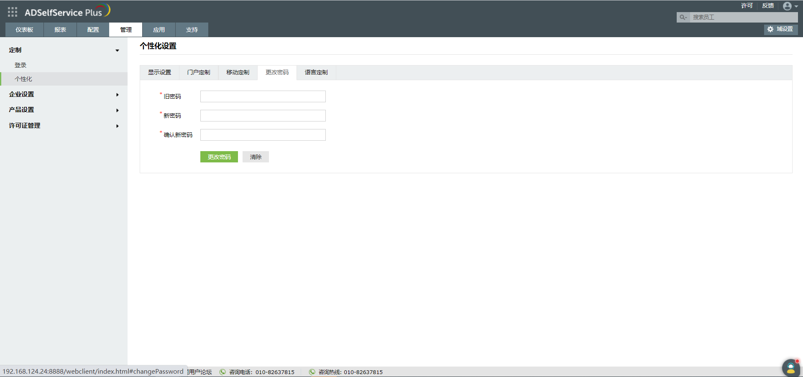This screenshot has width=803, height=377.
Task: Switch to the 应用 tab
Action: click(159, 30)
